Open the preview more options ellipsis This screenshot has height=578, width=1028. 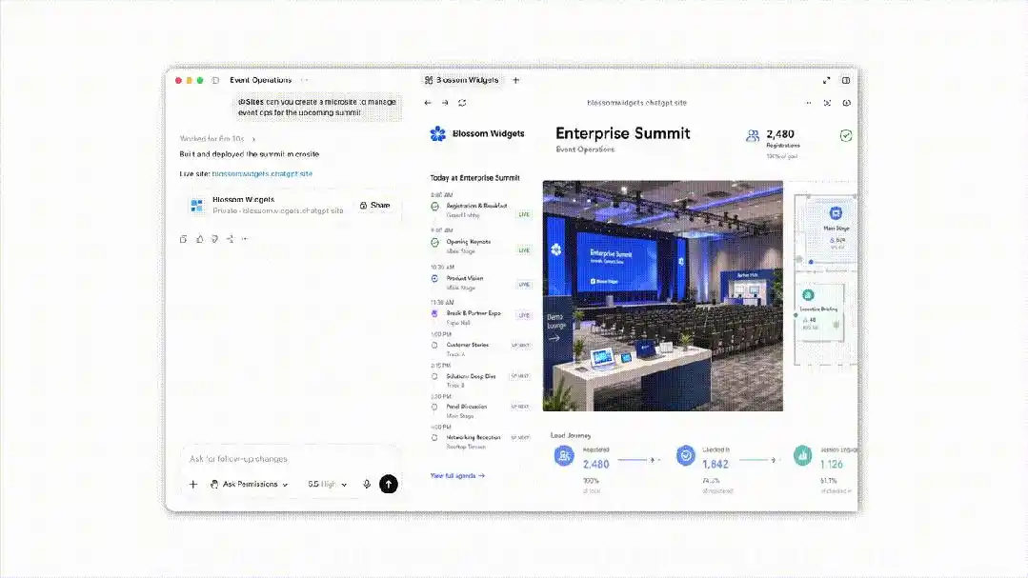tap(808, 103)
